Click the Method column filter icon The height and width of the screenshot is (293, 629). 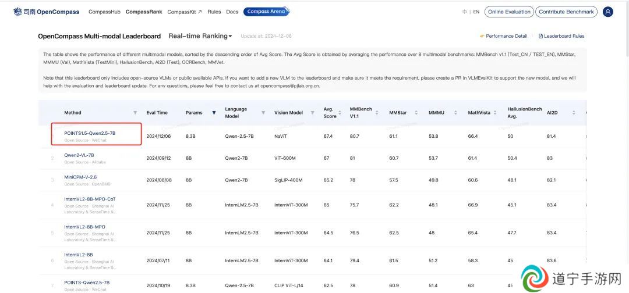click(x=135, y=113)
